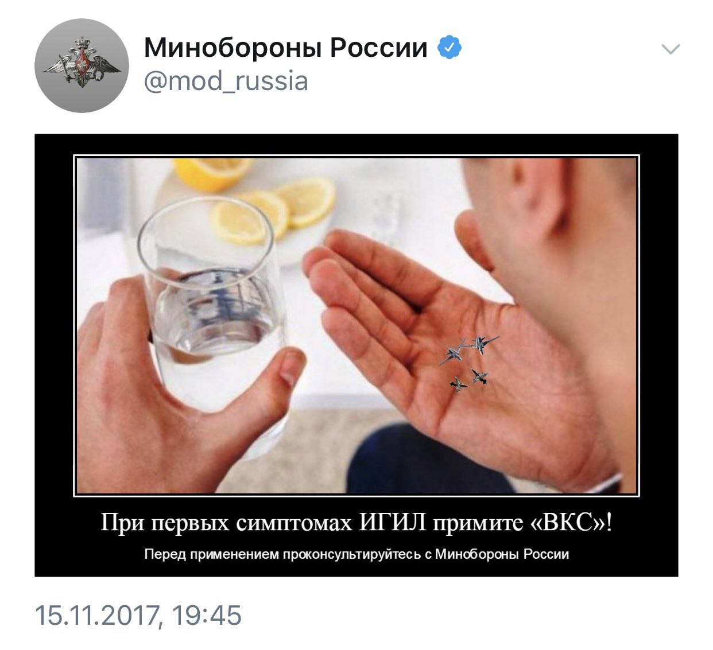Visit the @mod_russia handle
Screen dimensions: 713x650
coord(226,81)
